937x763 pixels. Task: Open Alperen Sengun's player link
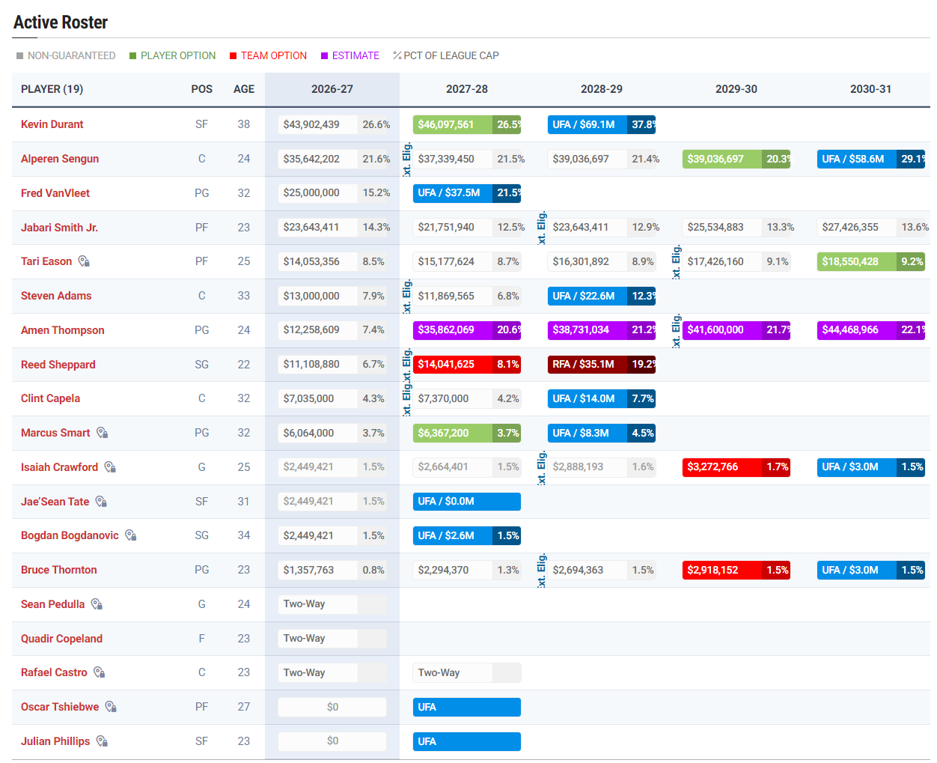pos(60,159)
